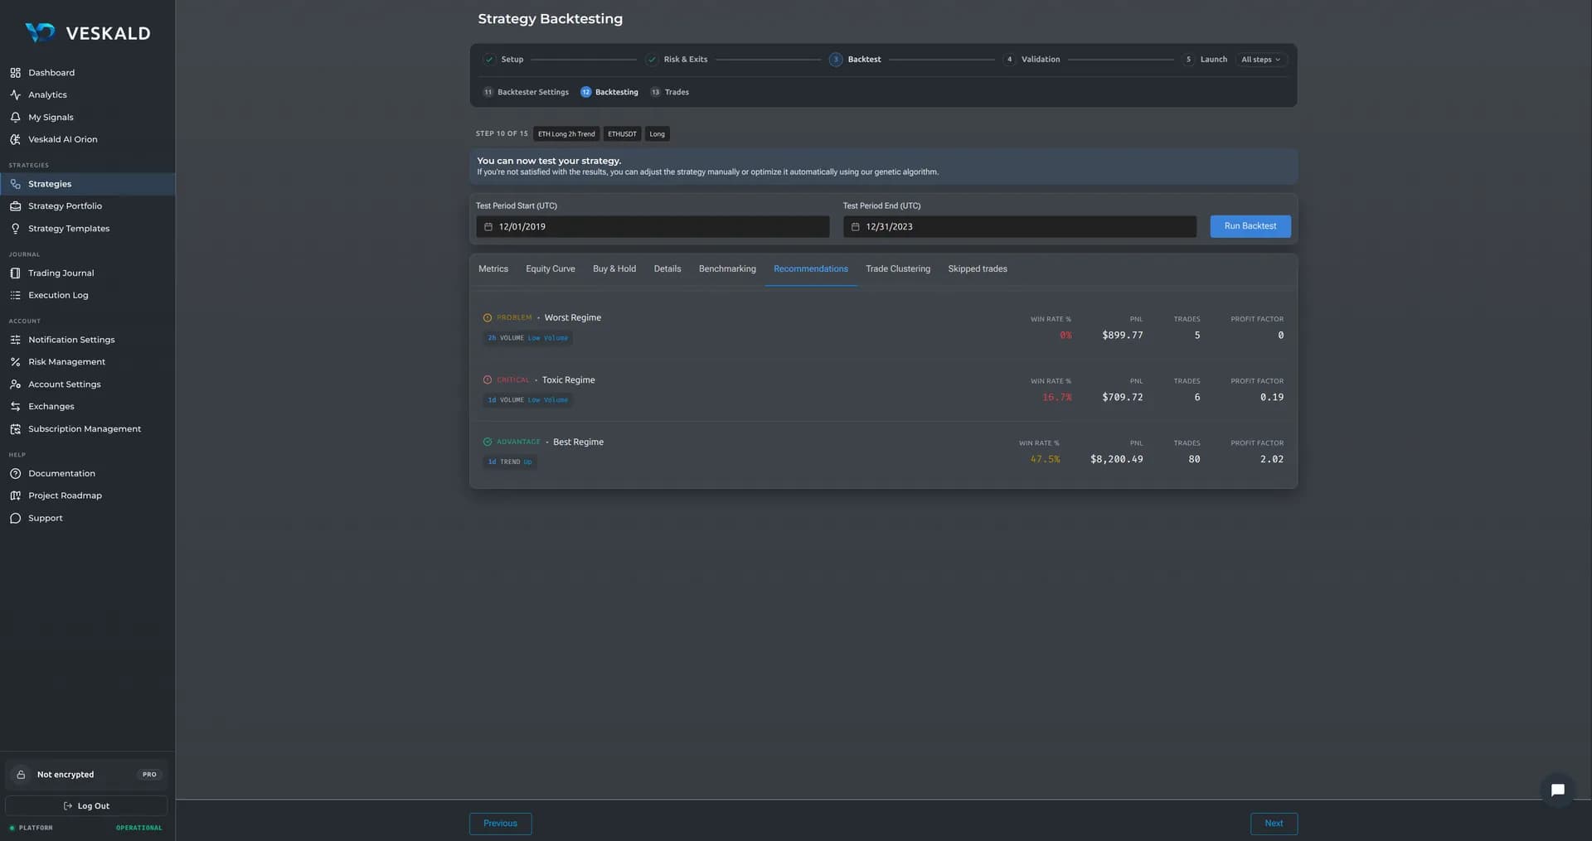Click the Log Out button
This screenshot has height=841, width=1592.
(86, 806)
